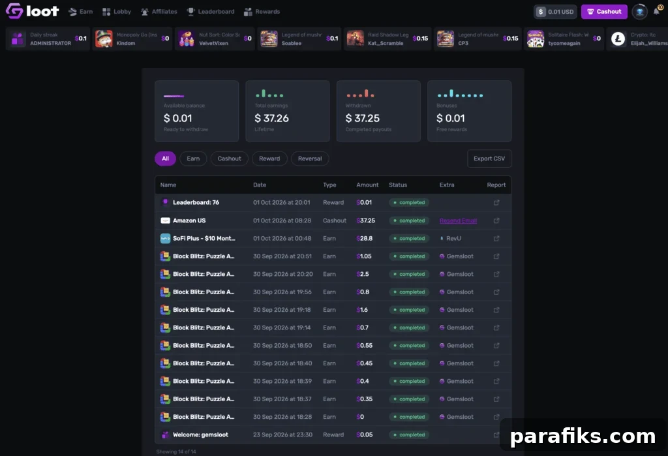This screenshot has width=668, height=456.
Task: Open the Monopoly Go feed card
Action: [x=132, y=38]
